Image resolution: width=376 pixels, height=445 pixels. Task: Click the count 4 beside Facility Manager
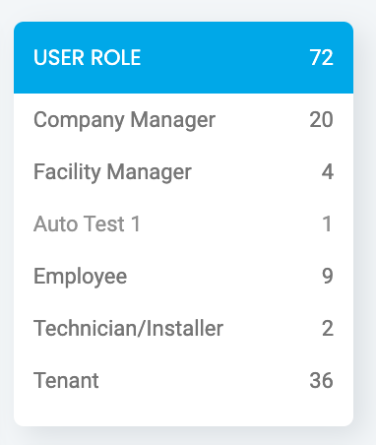point(328,171)
